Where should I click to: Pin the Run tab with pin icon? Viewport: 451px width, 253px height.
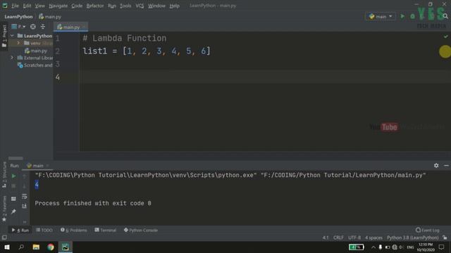pos(13,212)
